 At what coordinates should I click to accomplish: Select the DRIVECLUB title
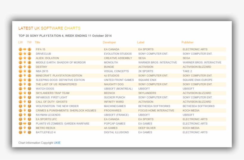tap(43, 54)
